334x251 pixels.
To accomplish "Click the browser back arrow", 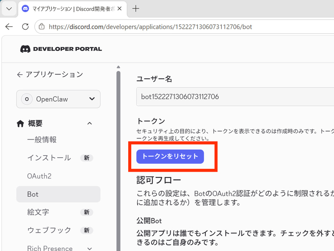I will pos(9,27).
